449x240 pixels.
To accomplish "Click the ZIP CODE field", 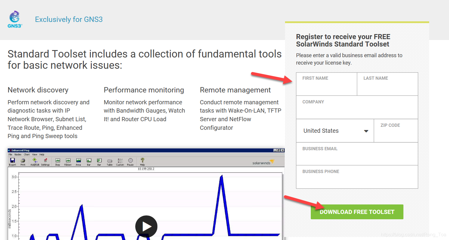I will tap(396, 131).
